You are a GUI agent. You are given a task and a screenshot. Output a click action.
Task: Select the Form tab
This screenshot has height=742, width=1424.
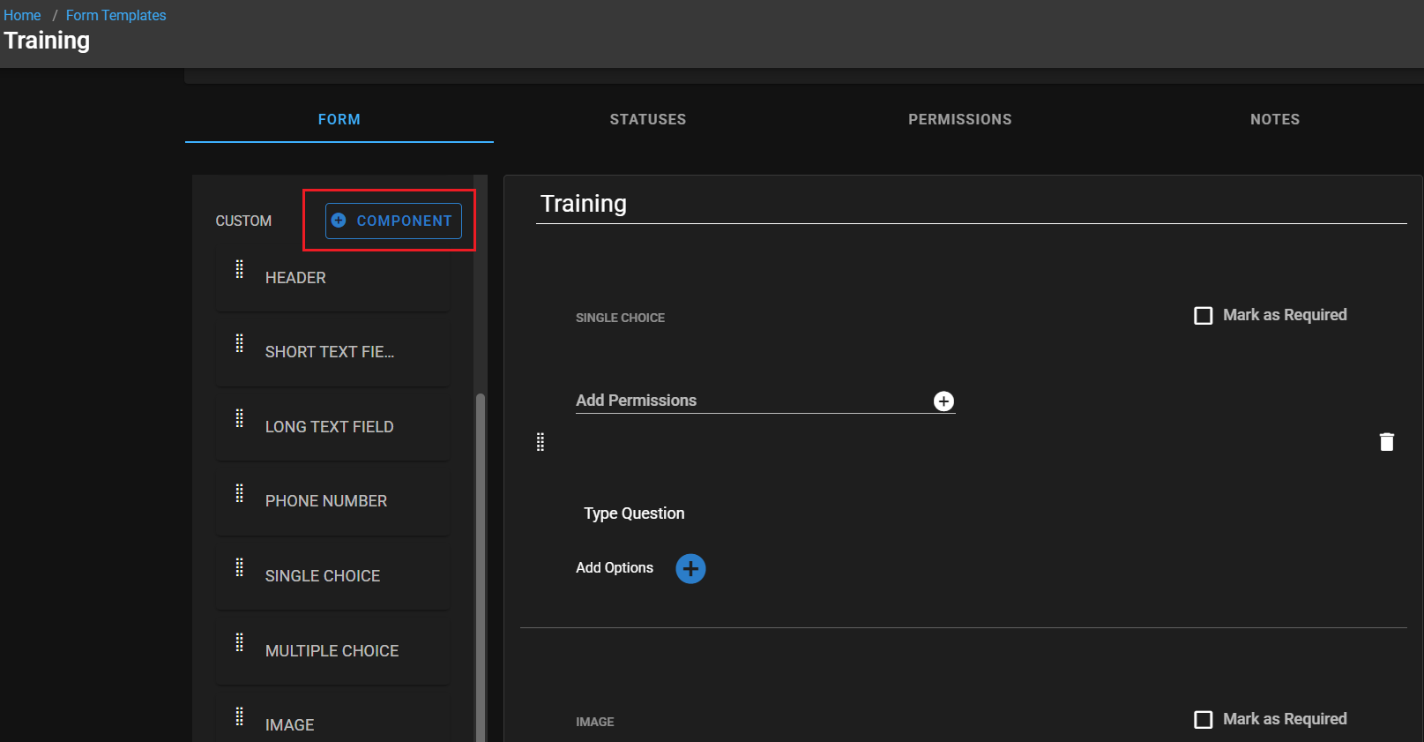click(x=339, y=119)
